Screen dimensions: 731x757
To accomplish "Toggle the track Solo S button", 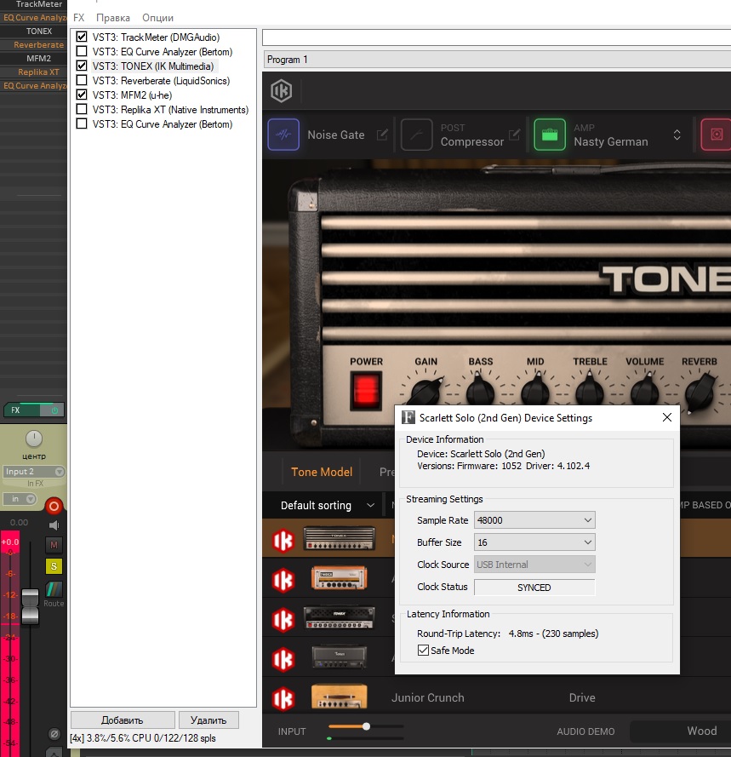I will [x=54, y=565].
